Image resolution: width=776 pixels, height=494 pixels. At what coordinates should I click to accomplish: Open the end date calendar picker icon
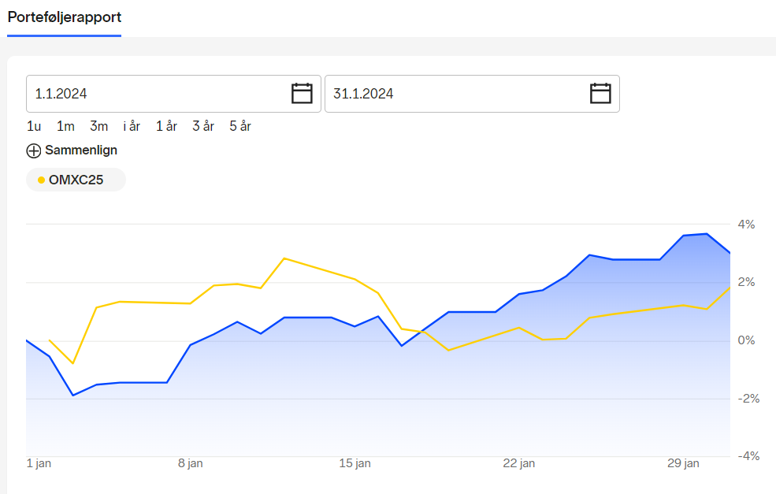point(600,93)
